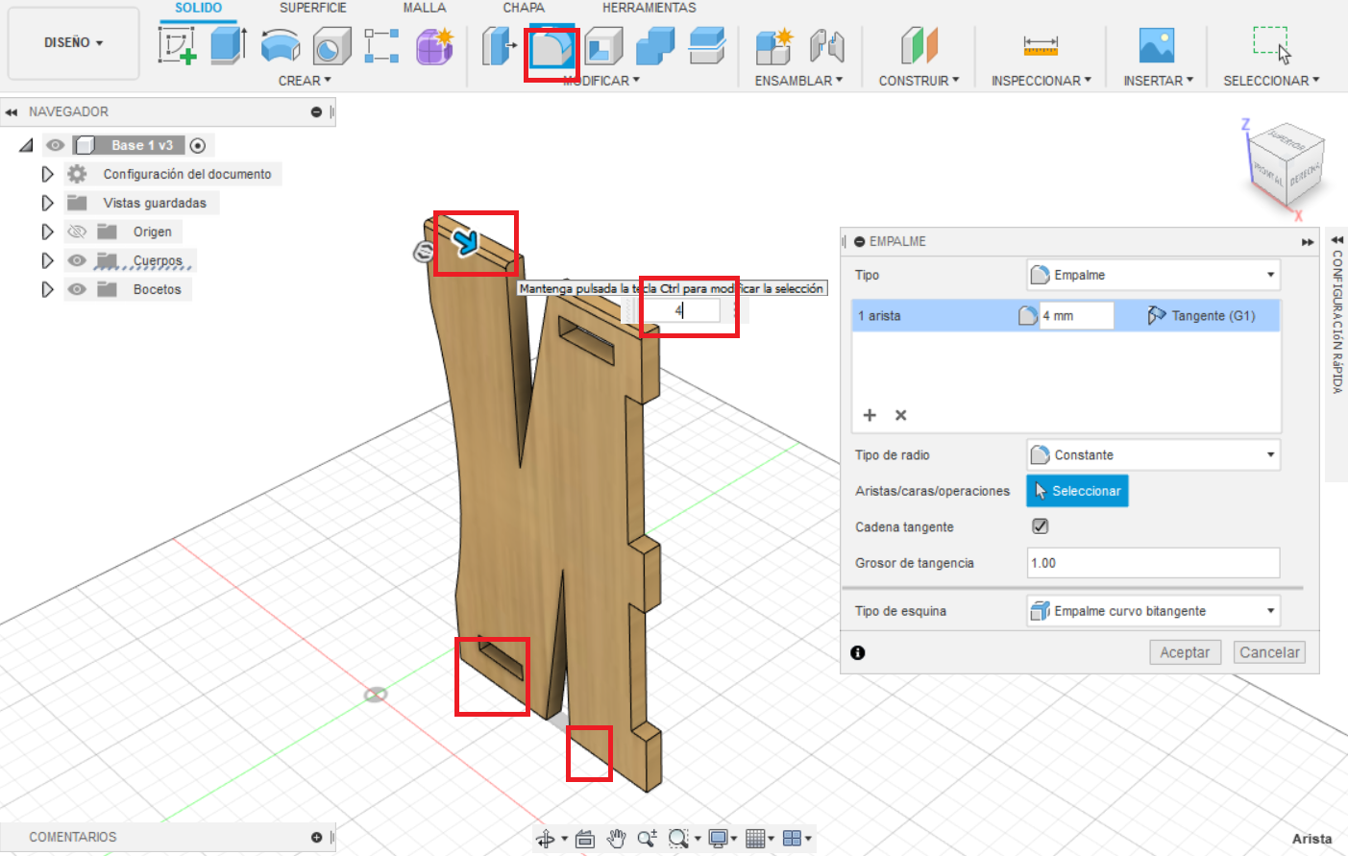Open the Tipo dropdown showing Empalme

point(1153,275)
